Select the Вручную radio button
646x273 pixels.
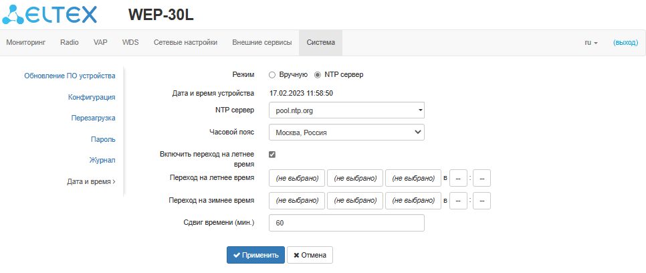(272, 75)
